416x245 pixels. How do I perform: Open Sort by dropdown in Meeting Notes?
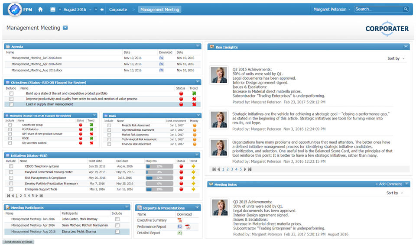[x=395, y=193]
